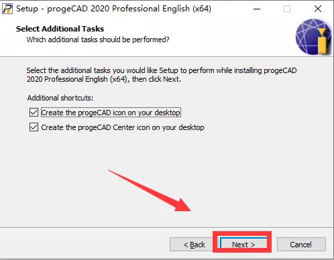Uncheck the progeCAD desktop icon checkbox
The height and width of the screenshot is (260, 334).
pos(34,113)
